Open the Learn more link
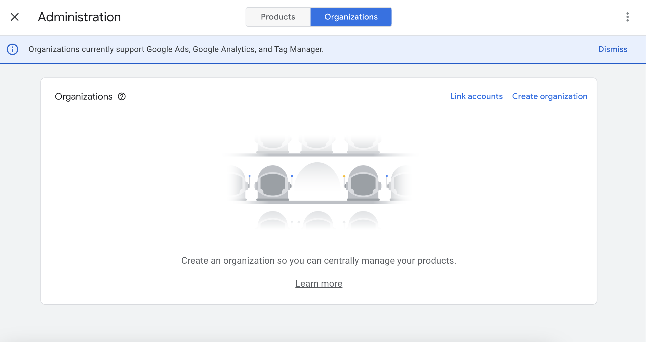The height and width of the screenshot is (342, 646). 319,283
